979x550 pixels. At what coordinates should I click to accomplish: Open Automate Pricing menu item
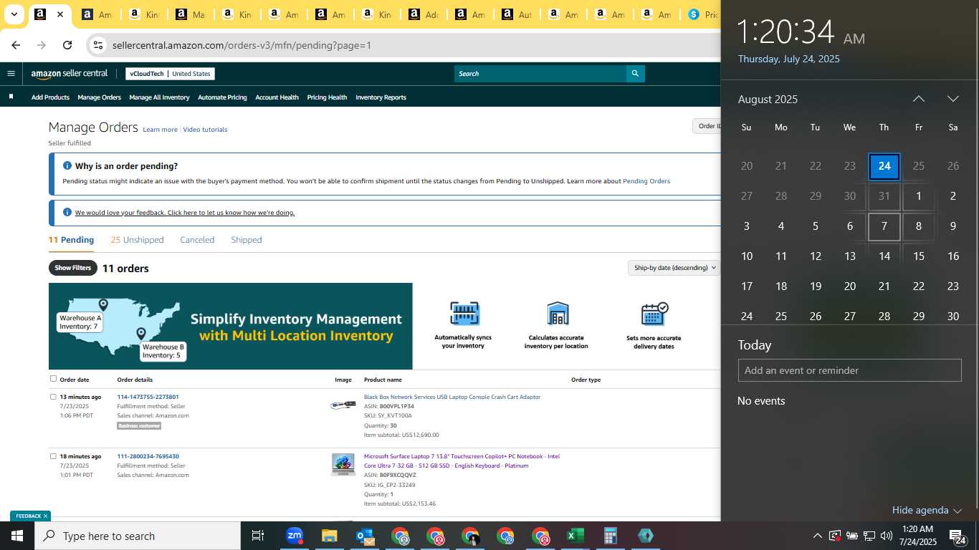(x=222, y=97)
